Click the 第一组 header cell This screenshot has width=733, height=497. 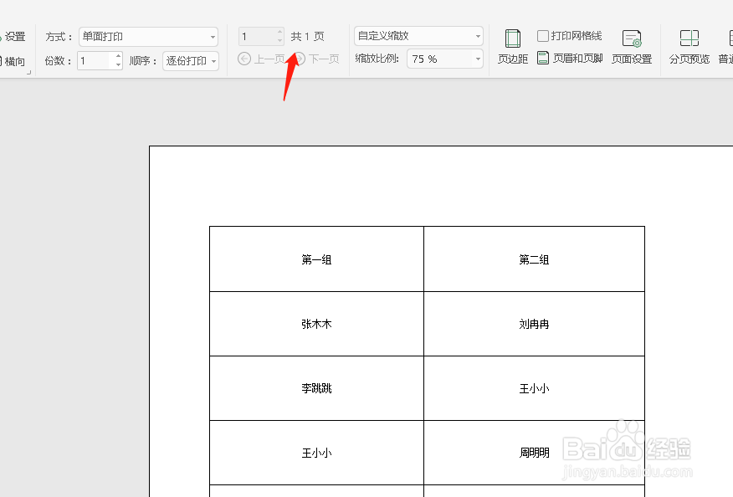tap(316, 259)
